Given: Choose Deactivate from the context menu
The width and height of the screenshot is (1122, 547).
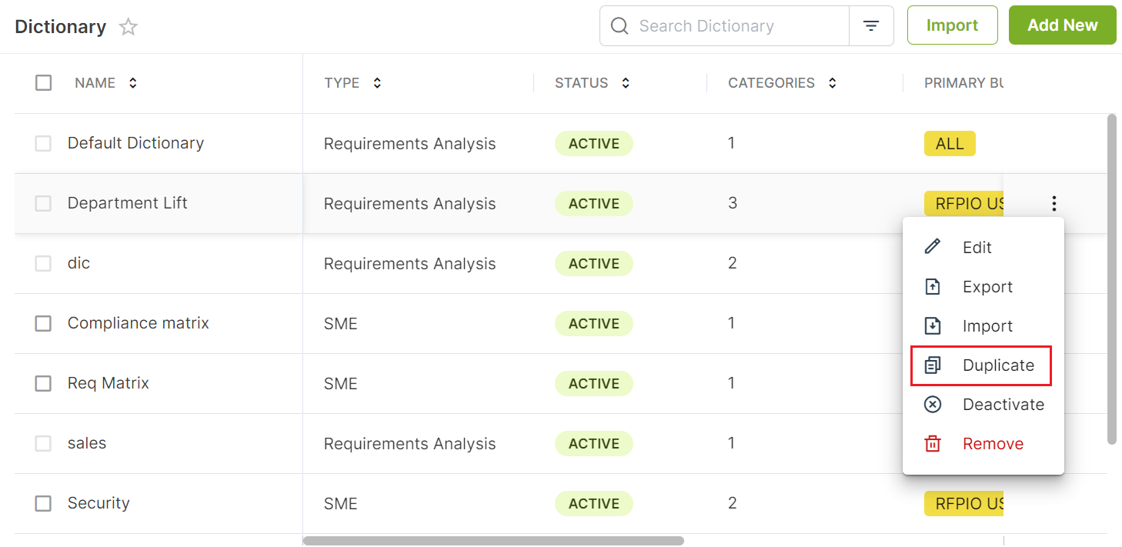Looking at the screenshot, I should 1003,404.
